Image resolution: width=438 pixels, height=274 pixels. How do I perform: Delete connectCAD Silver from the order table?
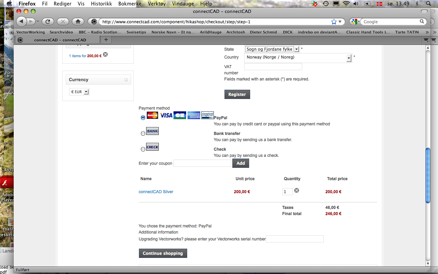pyautogui.click(x=297, y=190)
